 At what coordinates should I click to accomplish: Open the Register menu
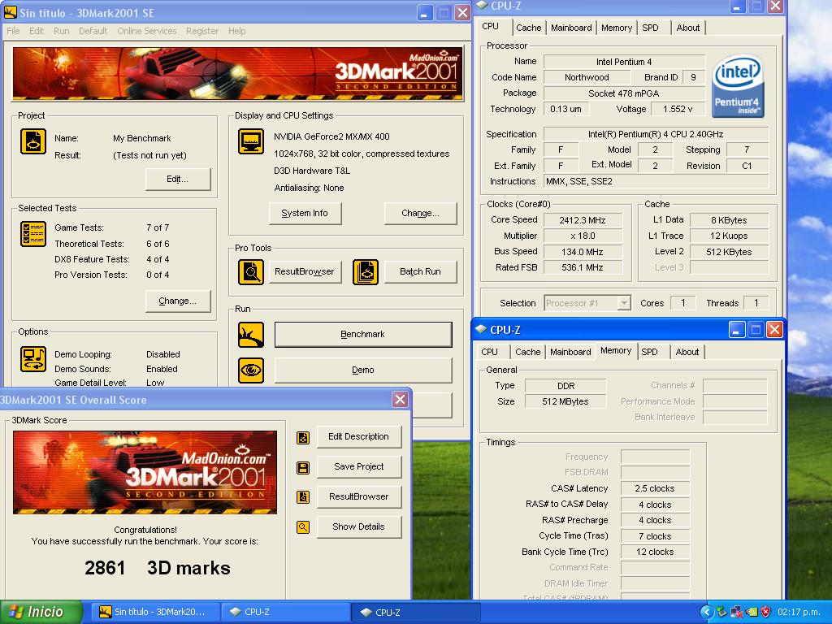coord(202,31)
